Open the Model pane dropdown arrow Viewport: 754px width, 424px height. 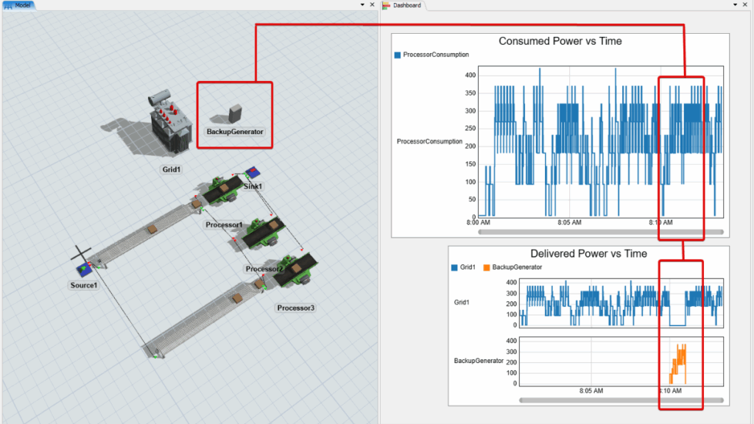click(x=362, y=4)
